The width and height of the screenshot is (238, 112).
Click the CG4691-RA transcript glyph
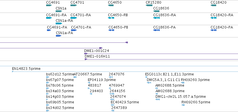(49, 18)
